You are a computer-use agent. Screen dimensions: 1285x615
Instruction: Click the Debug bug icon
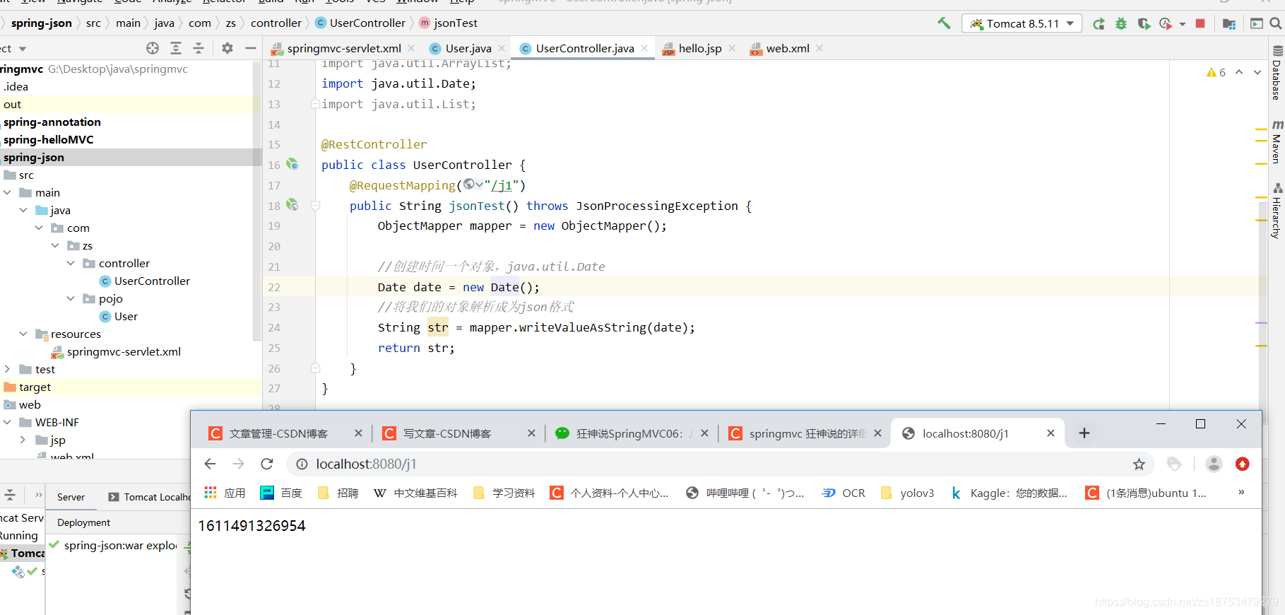click(x=1121, y=24)
